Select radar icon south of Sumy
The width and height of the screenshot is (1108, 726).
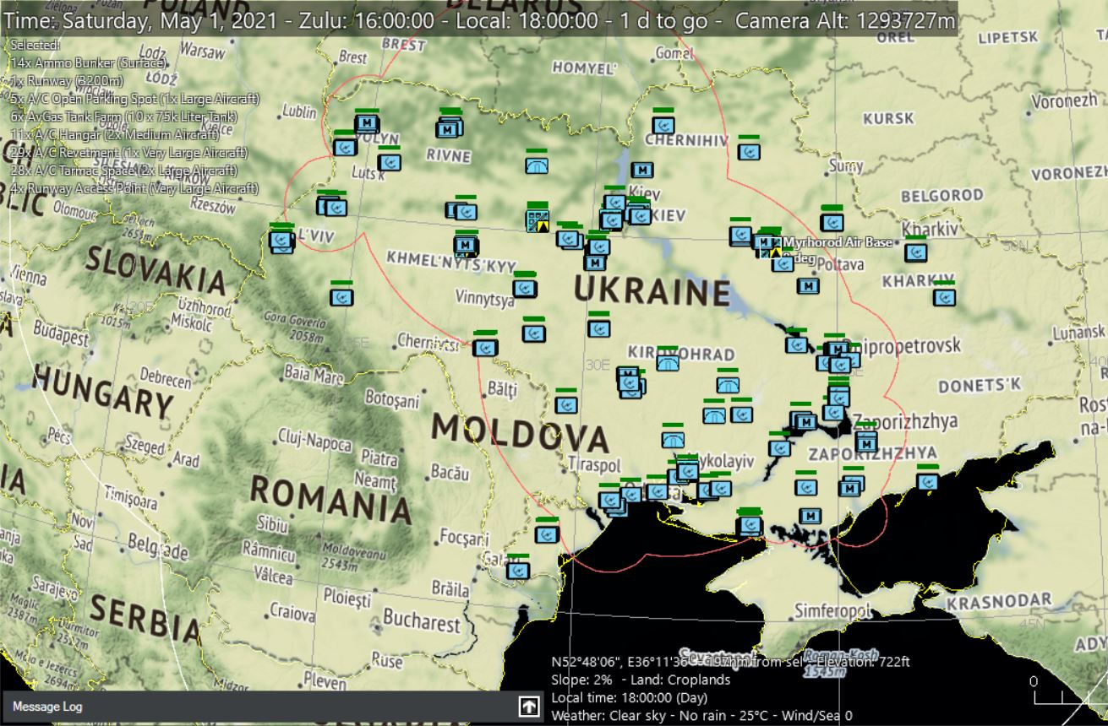click(832, 221)
